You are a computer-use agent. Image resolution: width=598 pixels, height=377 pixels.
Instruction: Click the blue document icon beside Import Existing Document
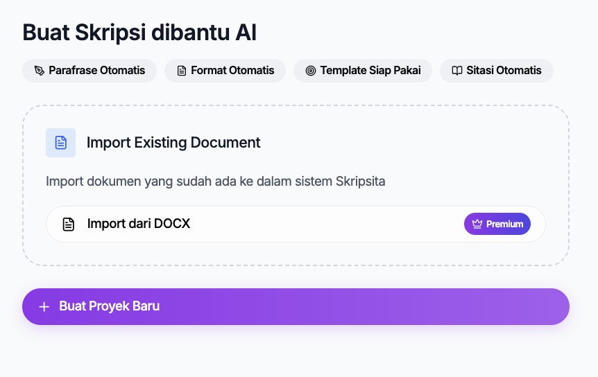tap(60, 143)
